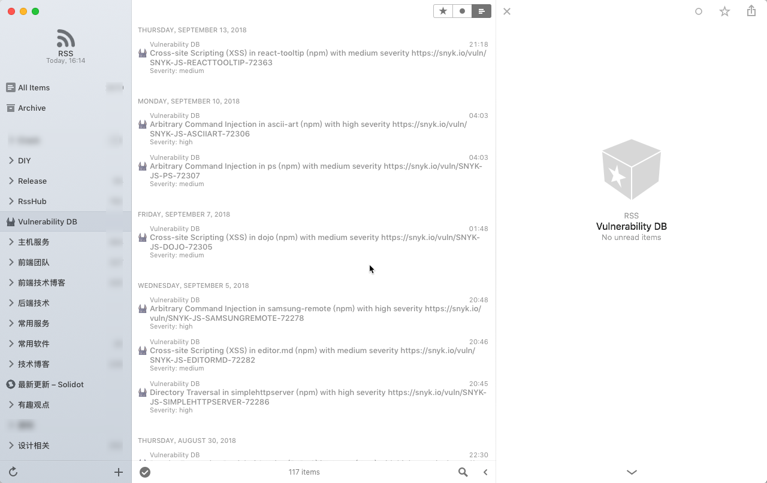Mark article unread with circle icon
Screen dimensions: 767x483
tap(698, 11)
